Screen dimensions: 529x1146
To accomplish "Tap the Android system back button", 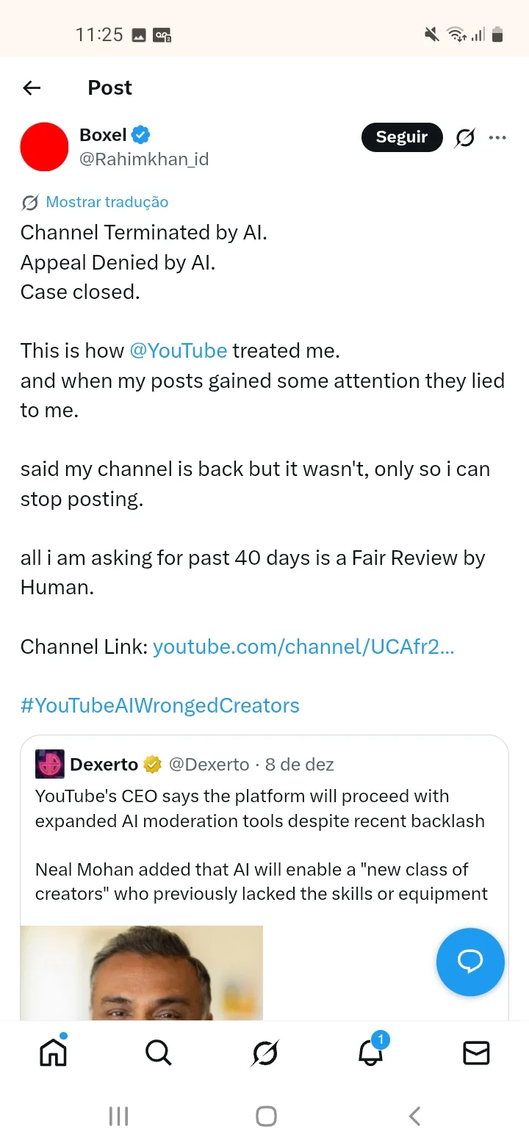I will [414, 1117].
